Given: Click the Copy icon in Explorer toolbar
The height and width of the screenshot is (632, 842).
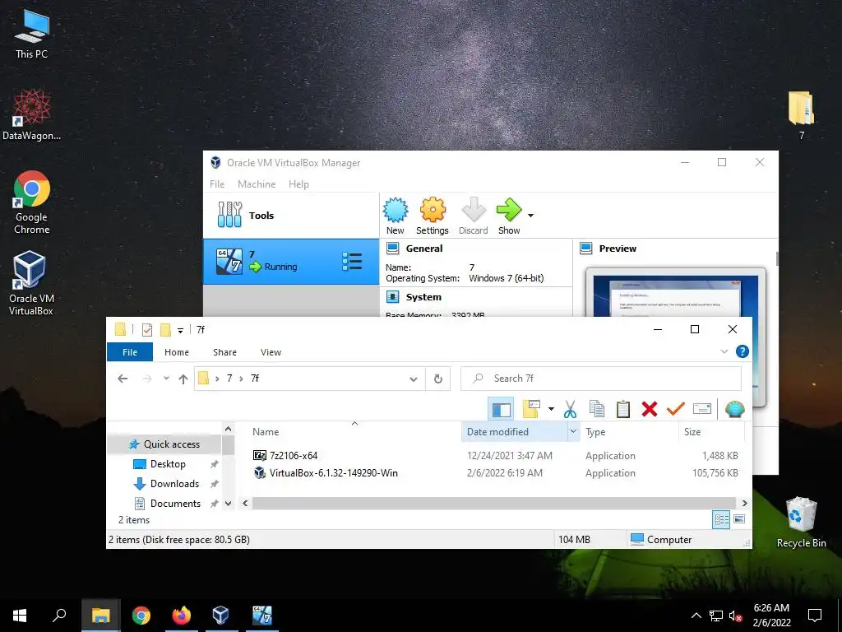Looking at the screenshot, I should point(597,409).
